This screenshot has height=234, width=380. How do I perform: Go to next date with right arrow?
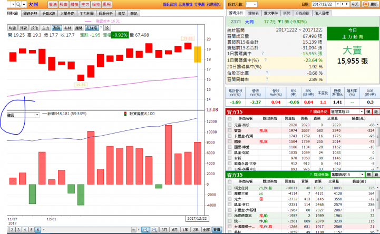(x=347, y=4)
